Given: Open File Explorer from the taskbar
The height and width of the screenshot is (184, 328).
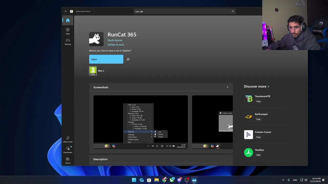Looking at the screenshot, I should pos(157,180).
